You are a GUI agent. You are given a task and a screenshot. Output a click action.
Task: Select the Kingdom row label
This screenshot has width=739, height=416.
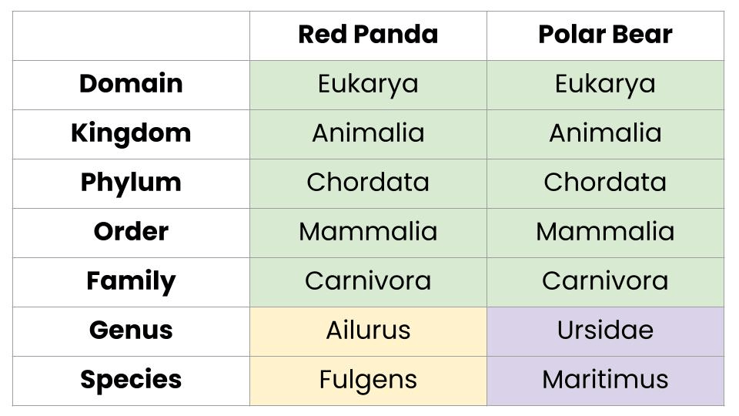pos(131,133)
